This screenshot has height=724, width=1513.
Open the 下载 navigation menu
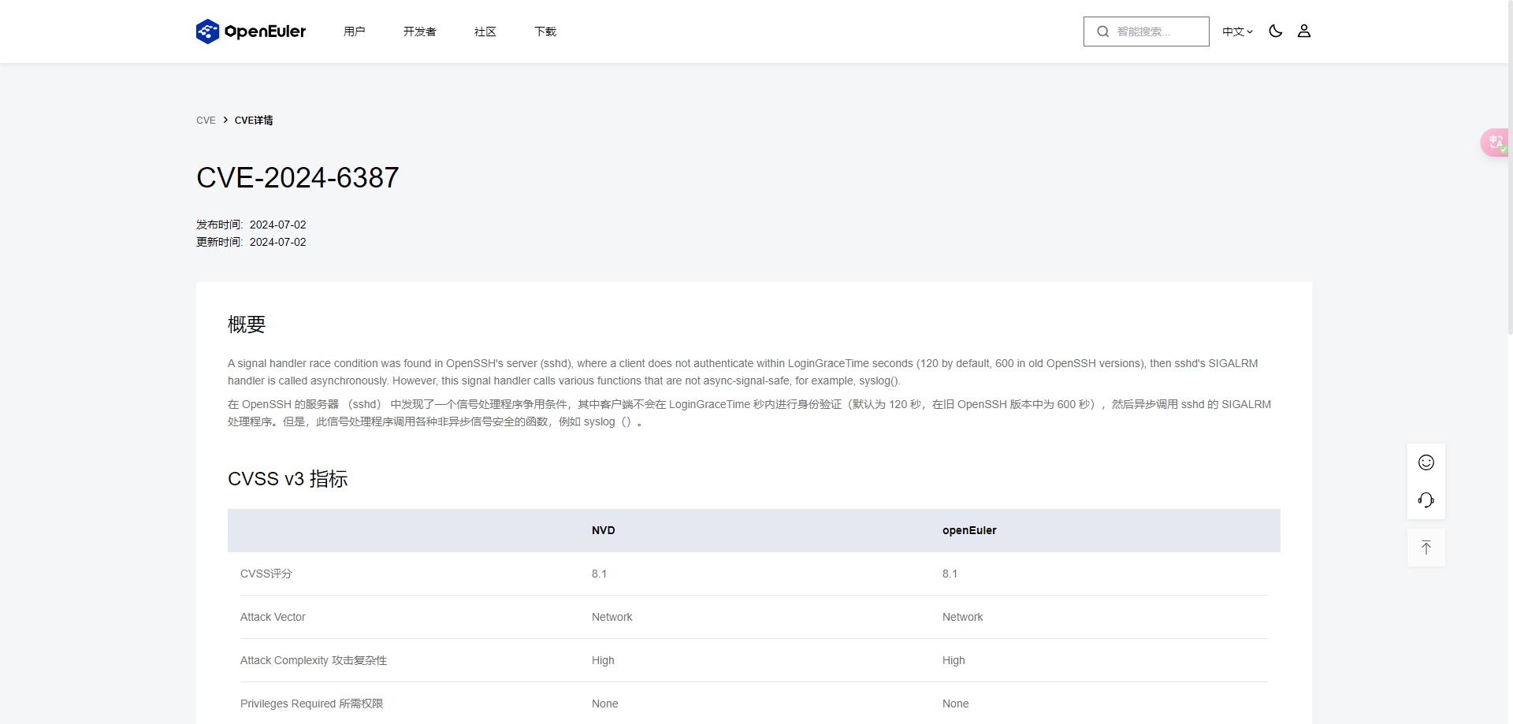(x=545, y=32)
